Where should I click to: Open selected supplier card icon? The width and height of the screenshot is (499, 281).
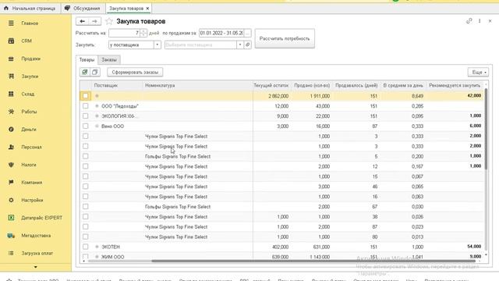pos(248,45)
